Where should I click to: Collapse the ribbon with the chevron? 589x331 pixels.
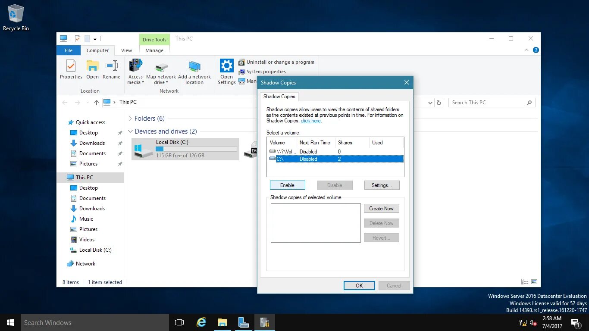pos(526,50)
